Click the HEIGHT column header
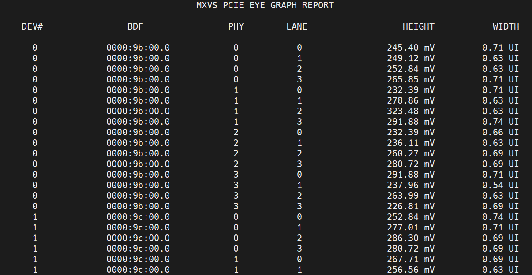Screen dimensions: 532x275 click(x=418, y=26)
